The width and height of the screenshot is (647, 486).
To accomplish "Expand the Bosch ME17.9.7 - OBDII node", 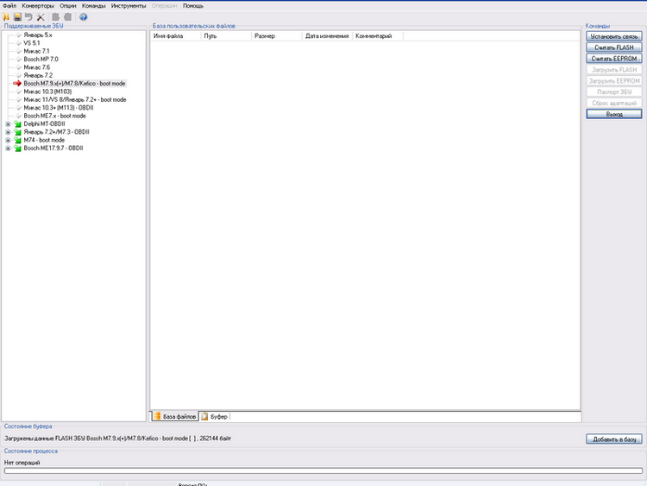I will (8, 148).
